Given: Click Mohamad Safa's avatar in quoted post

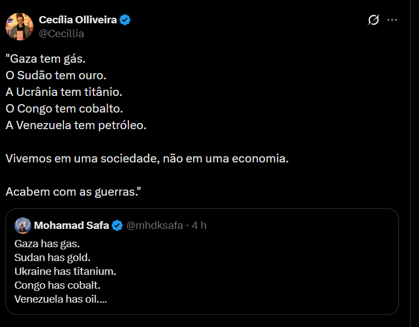Looking at the screenshot, I should click(23, 225).
